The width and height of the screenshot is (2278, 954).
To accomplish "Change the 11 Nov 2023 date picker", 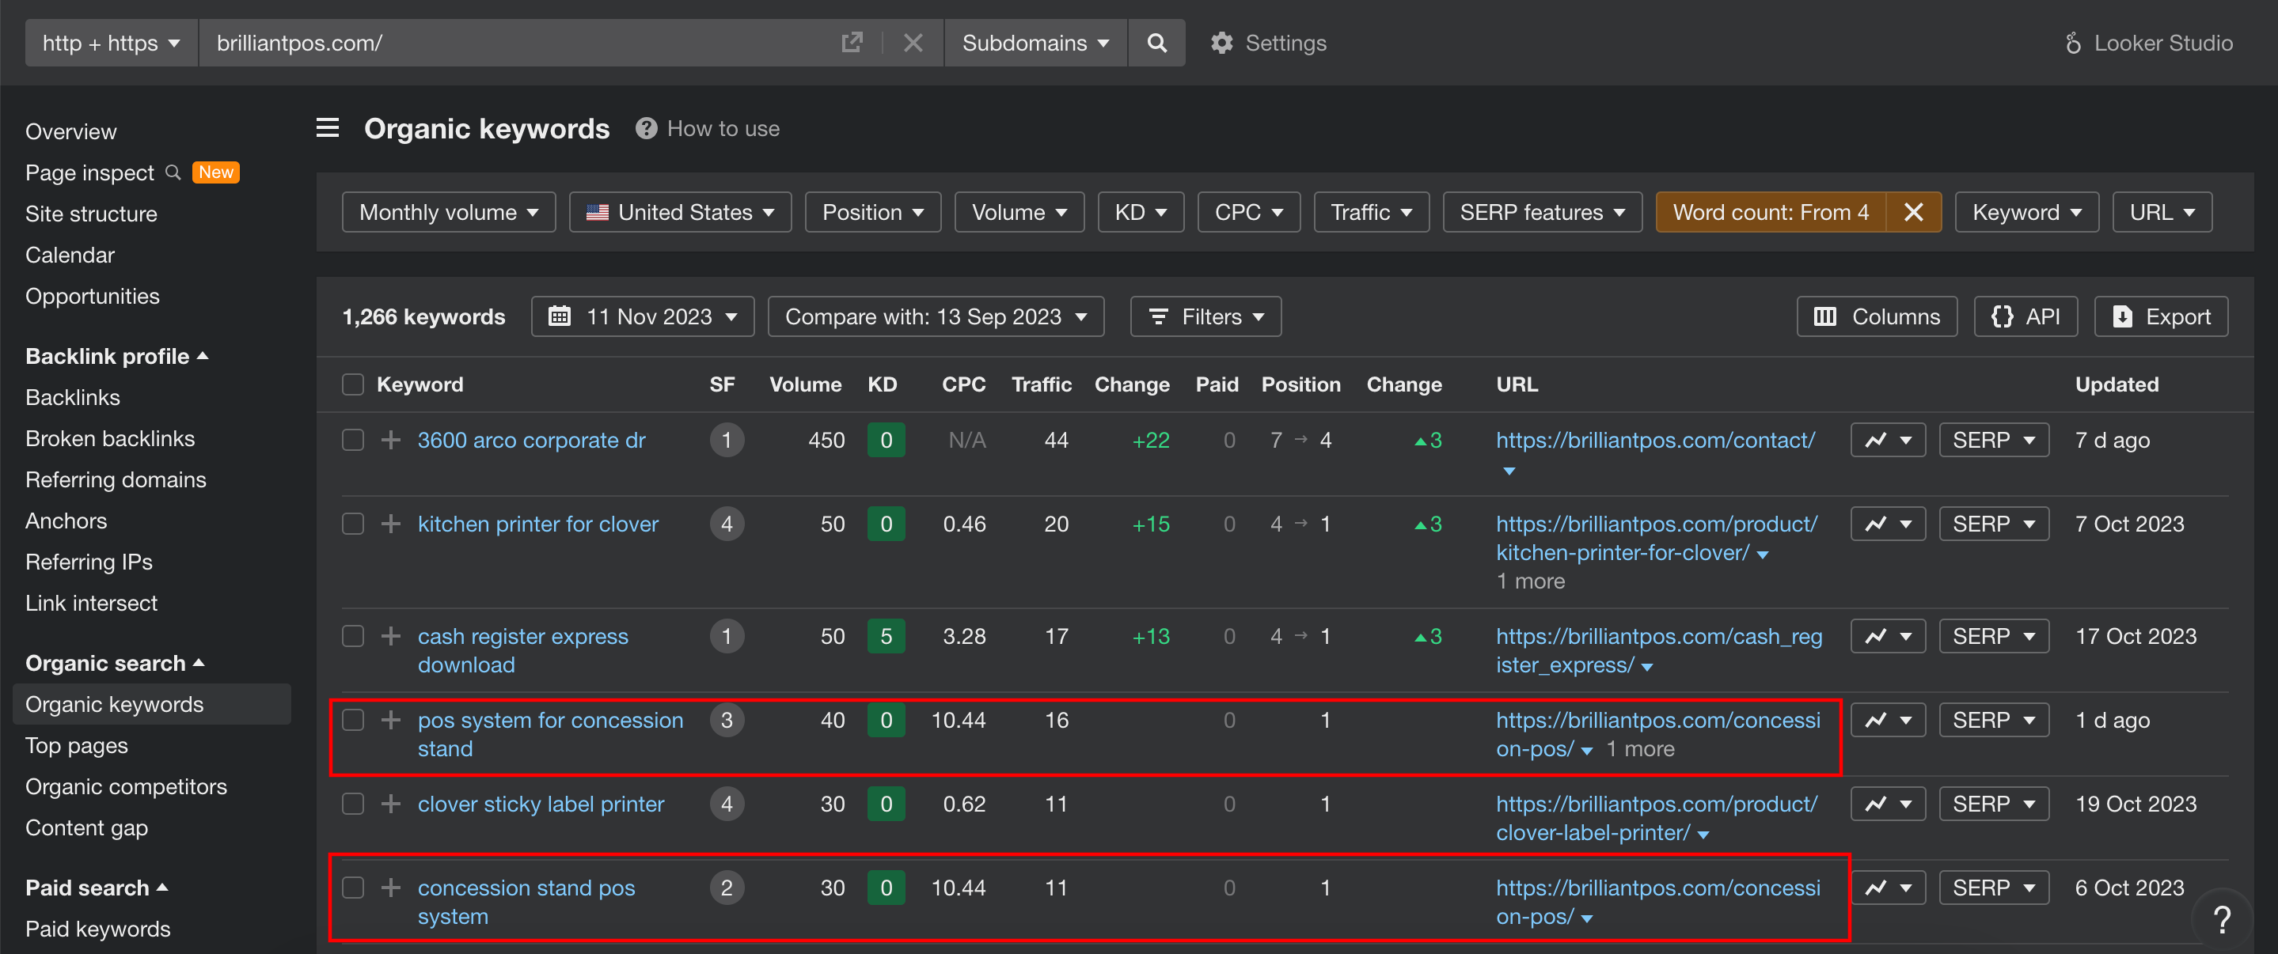I will click(642, 316).
